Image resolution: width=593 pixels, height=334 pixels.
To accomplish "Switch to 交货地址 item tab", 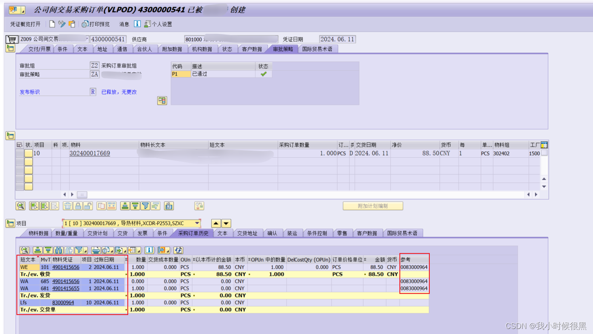I will pyautogui.click(x=247, y=233).
